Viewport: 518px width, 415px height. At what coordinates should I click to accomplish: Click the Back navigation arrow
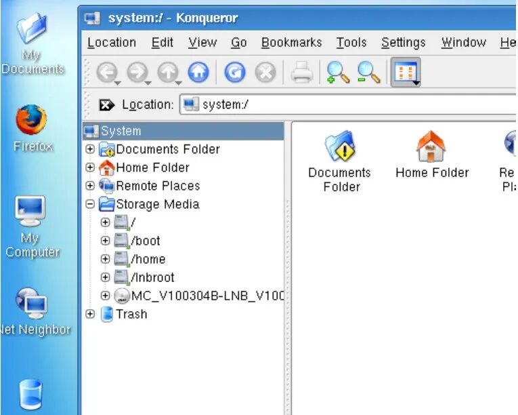click(106, 72)
